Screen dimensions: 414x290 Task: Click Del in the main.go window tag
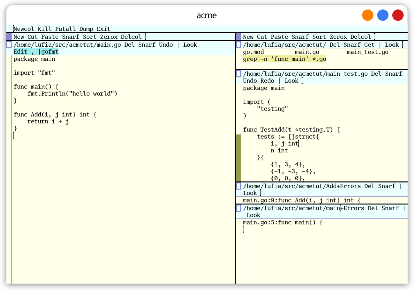pyautogui.click(x=129, y=45)
